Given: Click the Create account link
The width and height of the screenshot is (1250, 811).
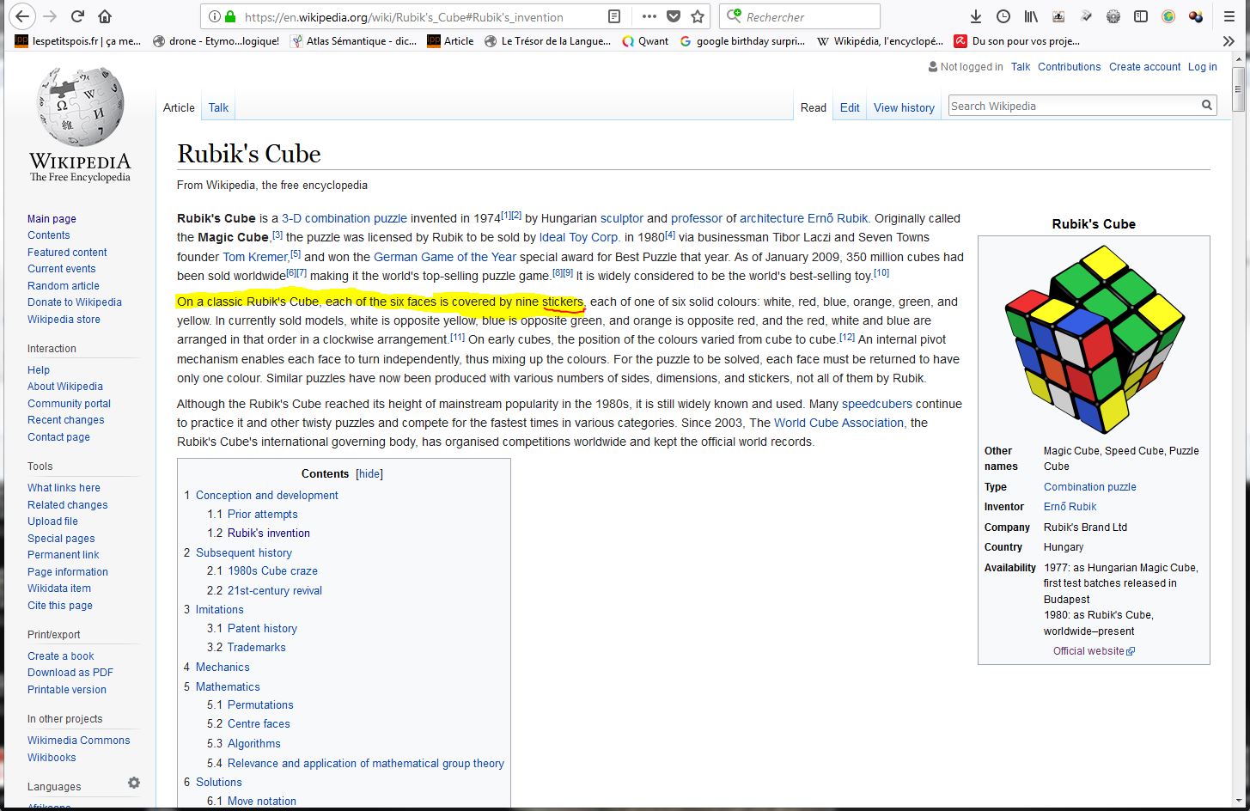Looking at the screenshot, I should click(1144, 67).
